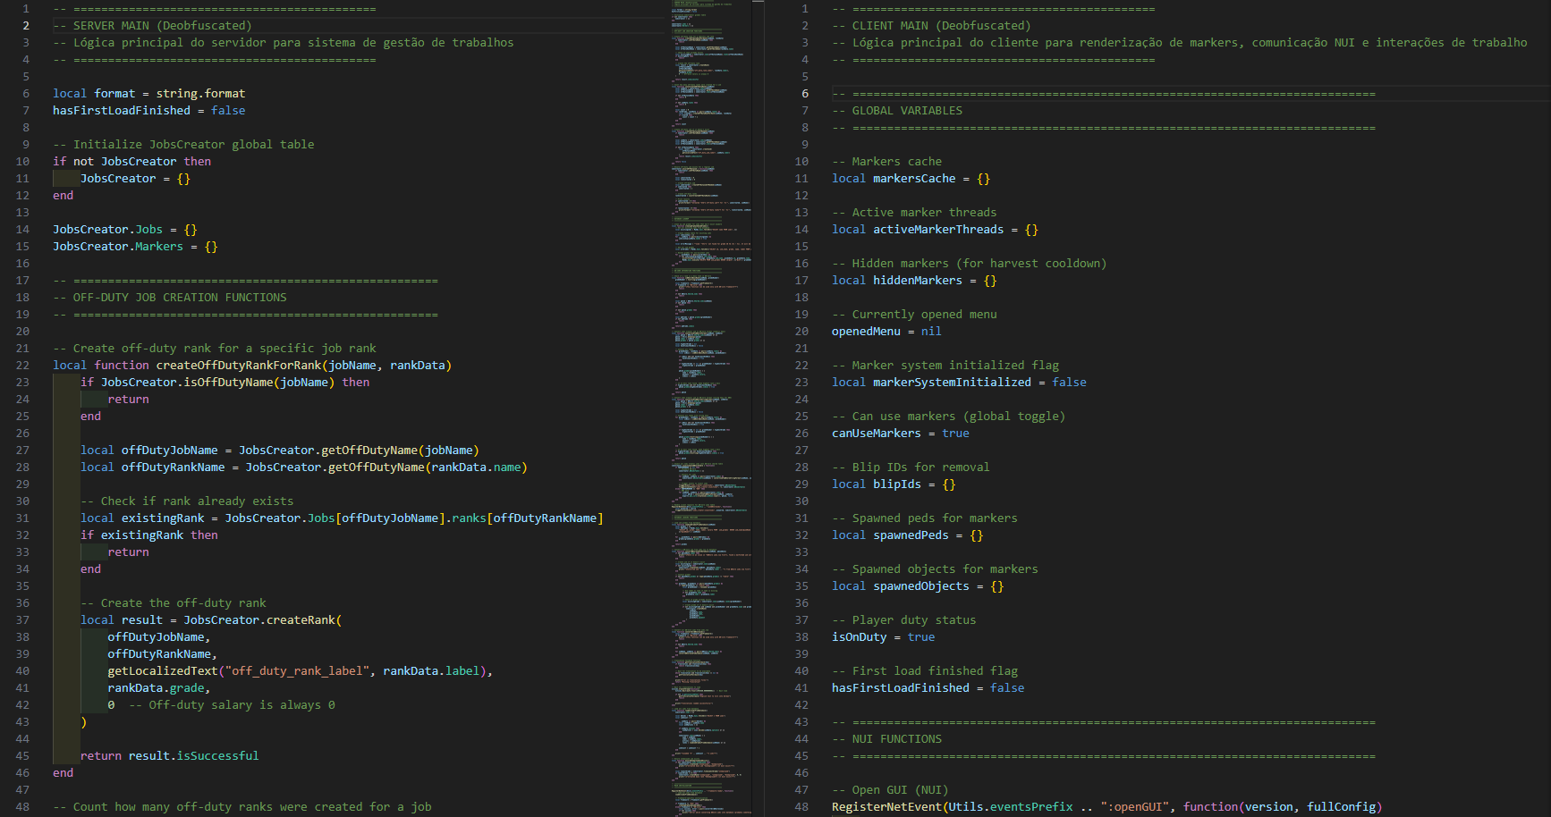This screenshot has height=817, width=1551.
Task: Click the "local spawnedObjects = {}" line
Action: [918, 586]
